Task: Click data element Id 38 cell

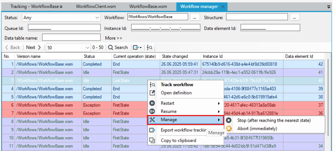Action: 304,97
